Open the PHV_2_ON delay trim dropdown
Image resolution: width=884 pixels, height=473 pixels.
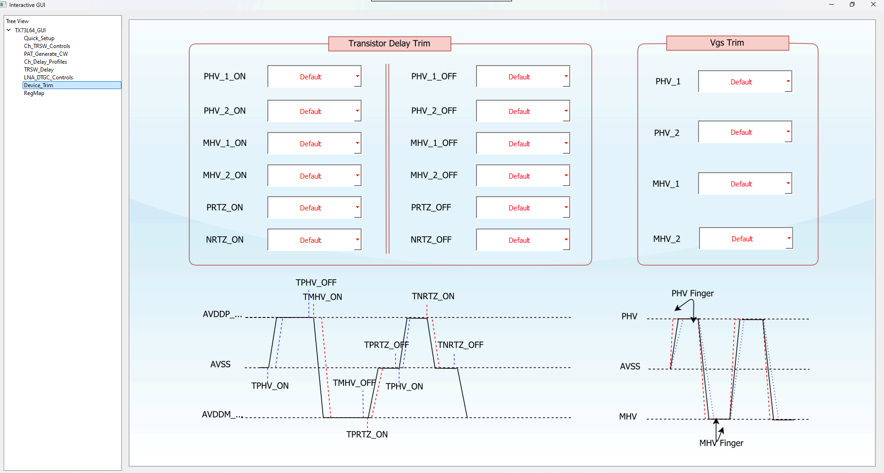coord(314,111)
